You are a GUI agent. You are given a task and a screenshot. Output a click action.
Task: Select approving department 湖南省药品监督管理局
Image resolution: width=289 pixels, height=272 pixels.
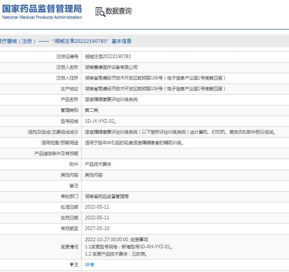tap(107, 197)
